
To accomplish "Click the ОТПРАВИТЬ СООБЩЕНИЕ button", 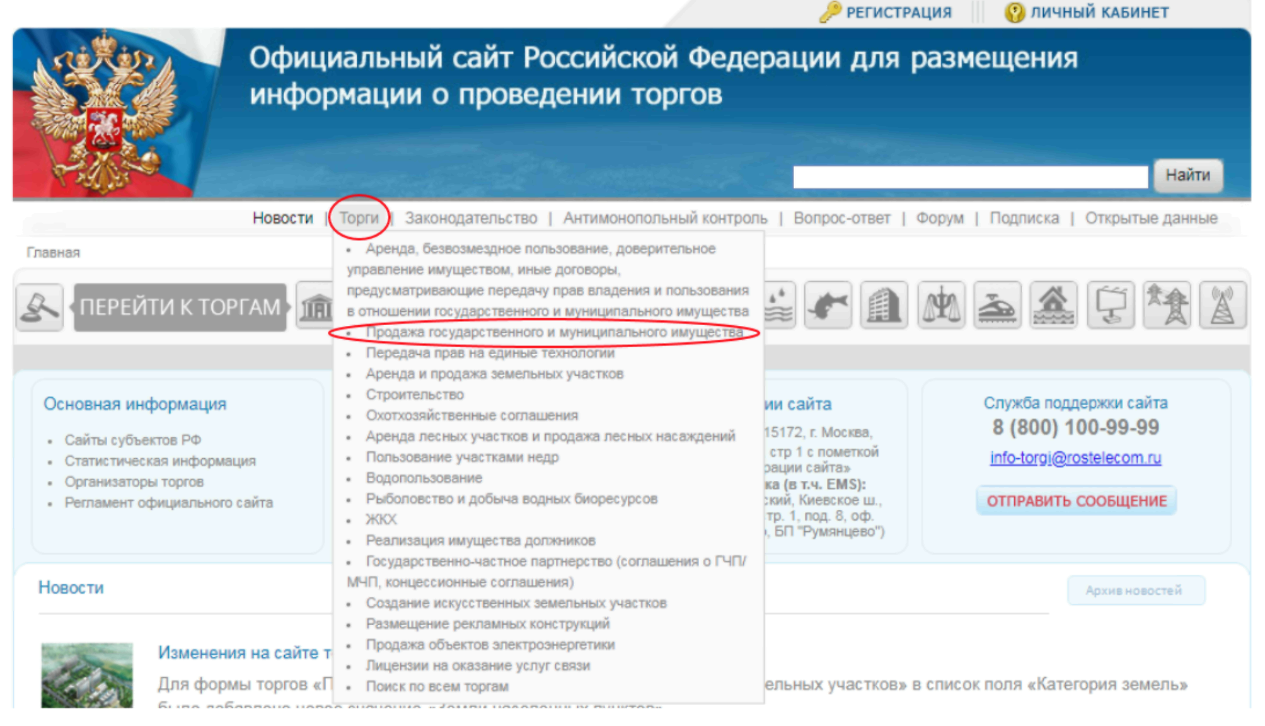I will click(x=1077, y=501).
